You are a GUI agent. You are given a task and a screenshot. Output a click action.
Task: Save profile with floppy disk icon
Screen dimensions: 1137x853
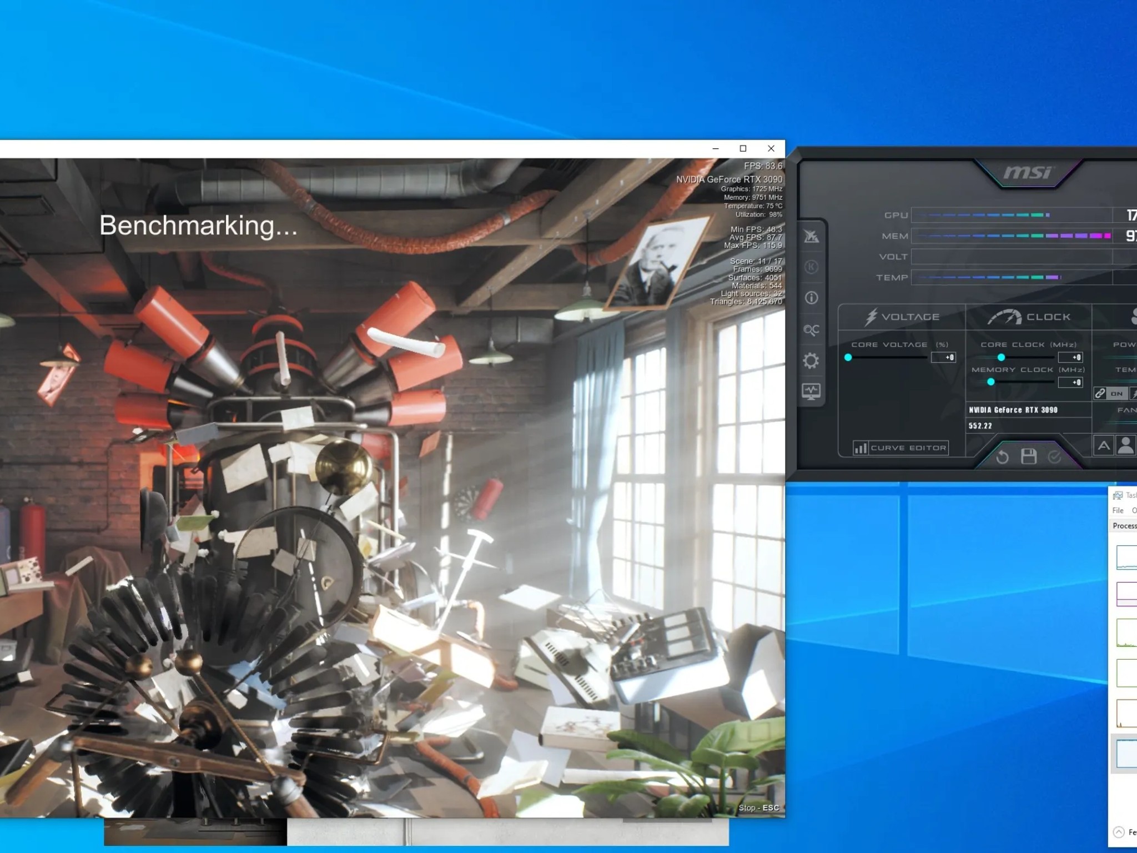(1029, 456)
